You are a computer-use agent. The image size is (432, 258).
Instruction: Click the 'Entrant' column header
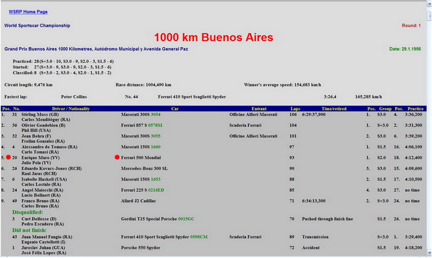pyautogui.click(x=259, y=109)
